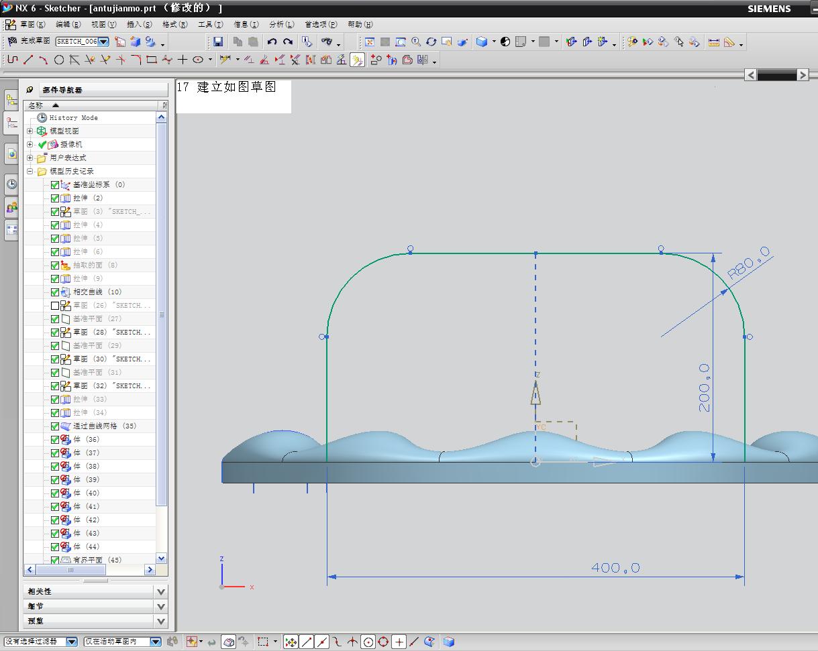Click the binoculars command finder icon
The width and height of the screenshot is (818, 651).
(327, 42)
